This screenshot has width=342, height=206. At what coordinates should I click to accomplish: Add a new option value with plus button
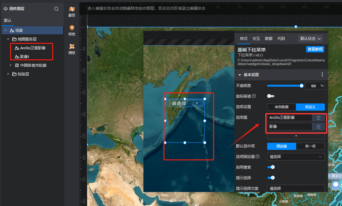click(296, 136)
